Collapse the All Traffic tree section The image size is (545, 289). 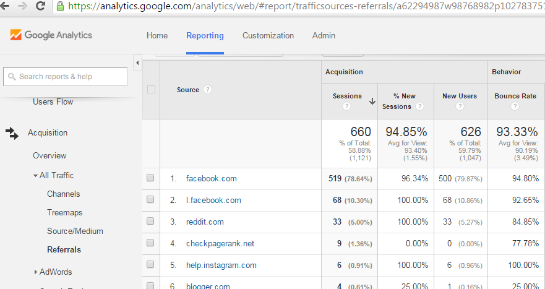click(35, 176)
